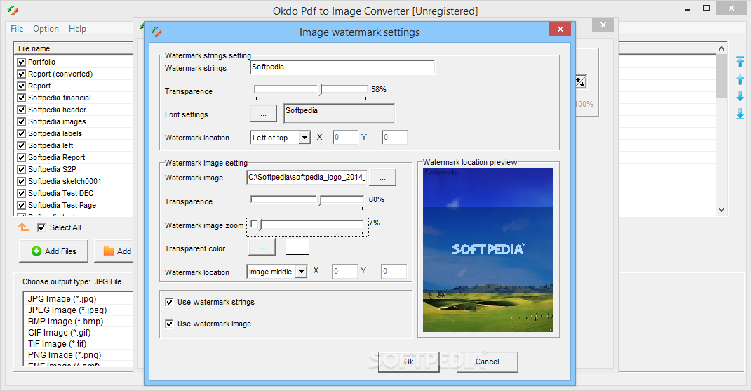The height and width of the screenshot is (391, 752).
Task: Select BMP Image (*.bmp) output type
Action: point(66,322)
